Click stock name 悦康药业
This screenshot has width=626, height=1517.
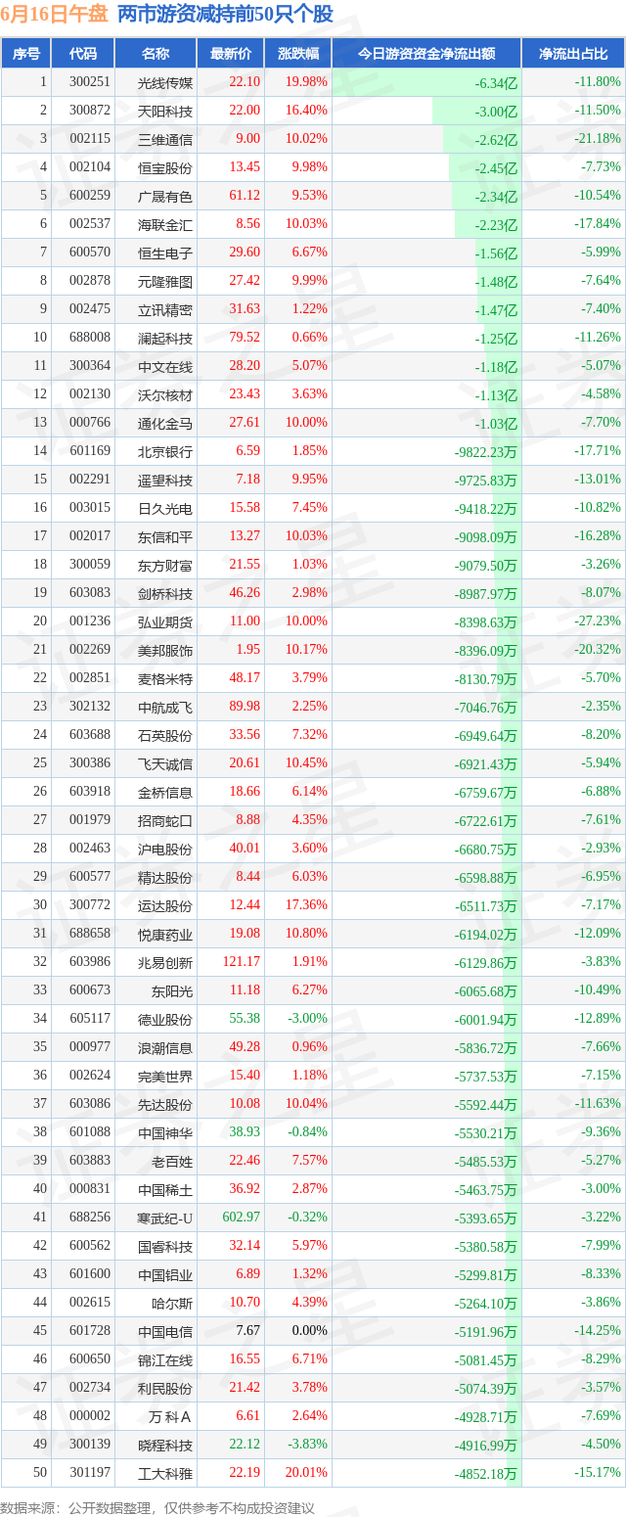tap(165, 934)
